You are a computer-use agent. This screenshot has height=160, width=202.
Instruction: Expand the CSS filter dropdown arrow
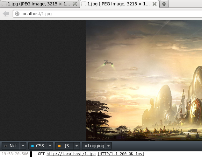tap(50, 146)
